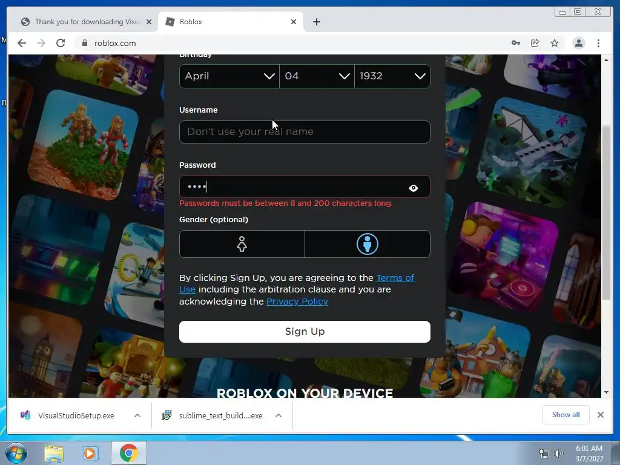Click the Chrome taskbar icon
620x465 pixels.
[128, 453]
